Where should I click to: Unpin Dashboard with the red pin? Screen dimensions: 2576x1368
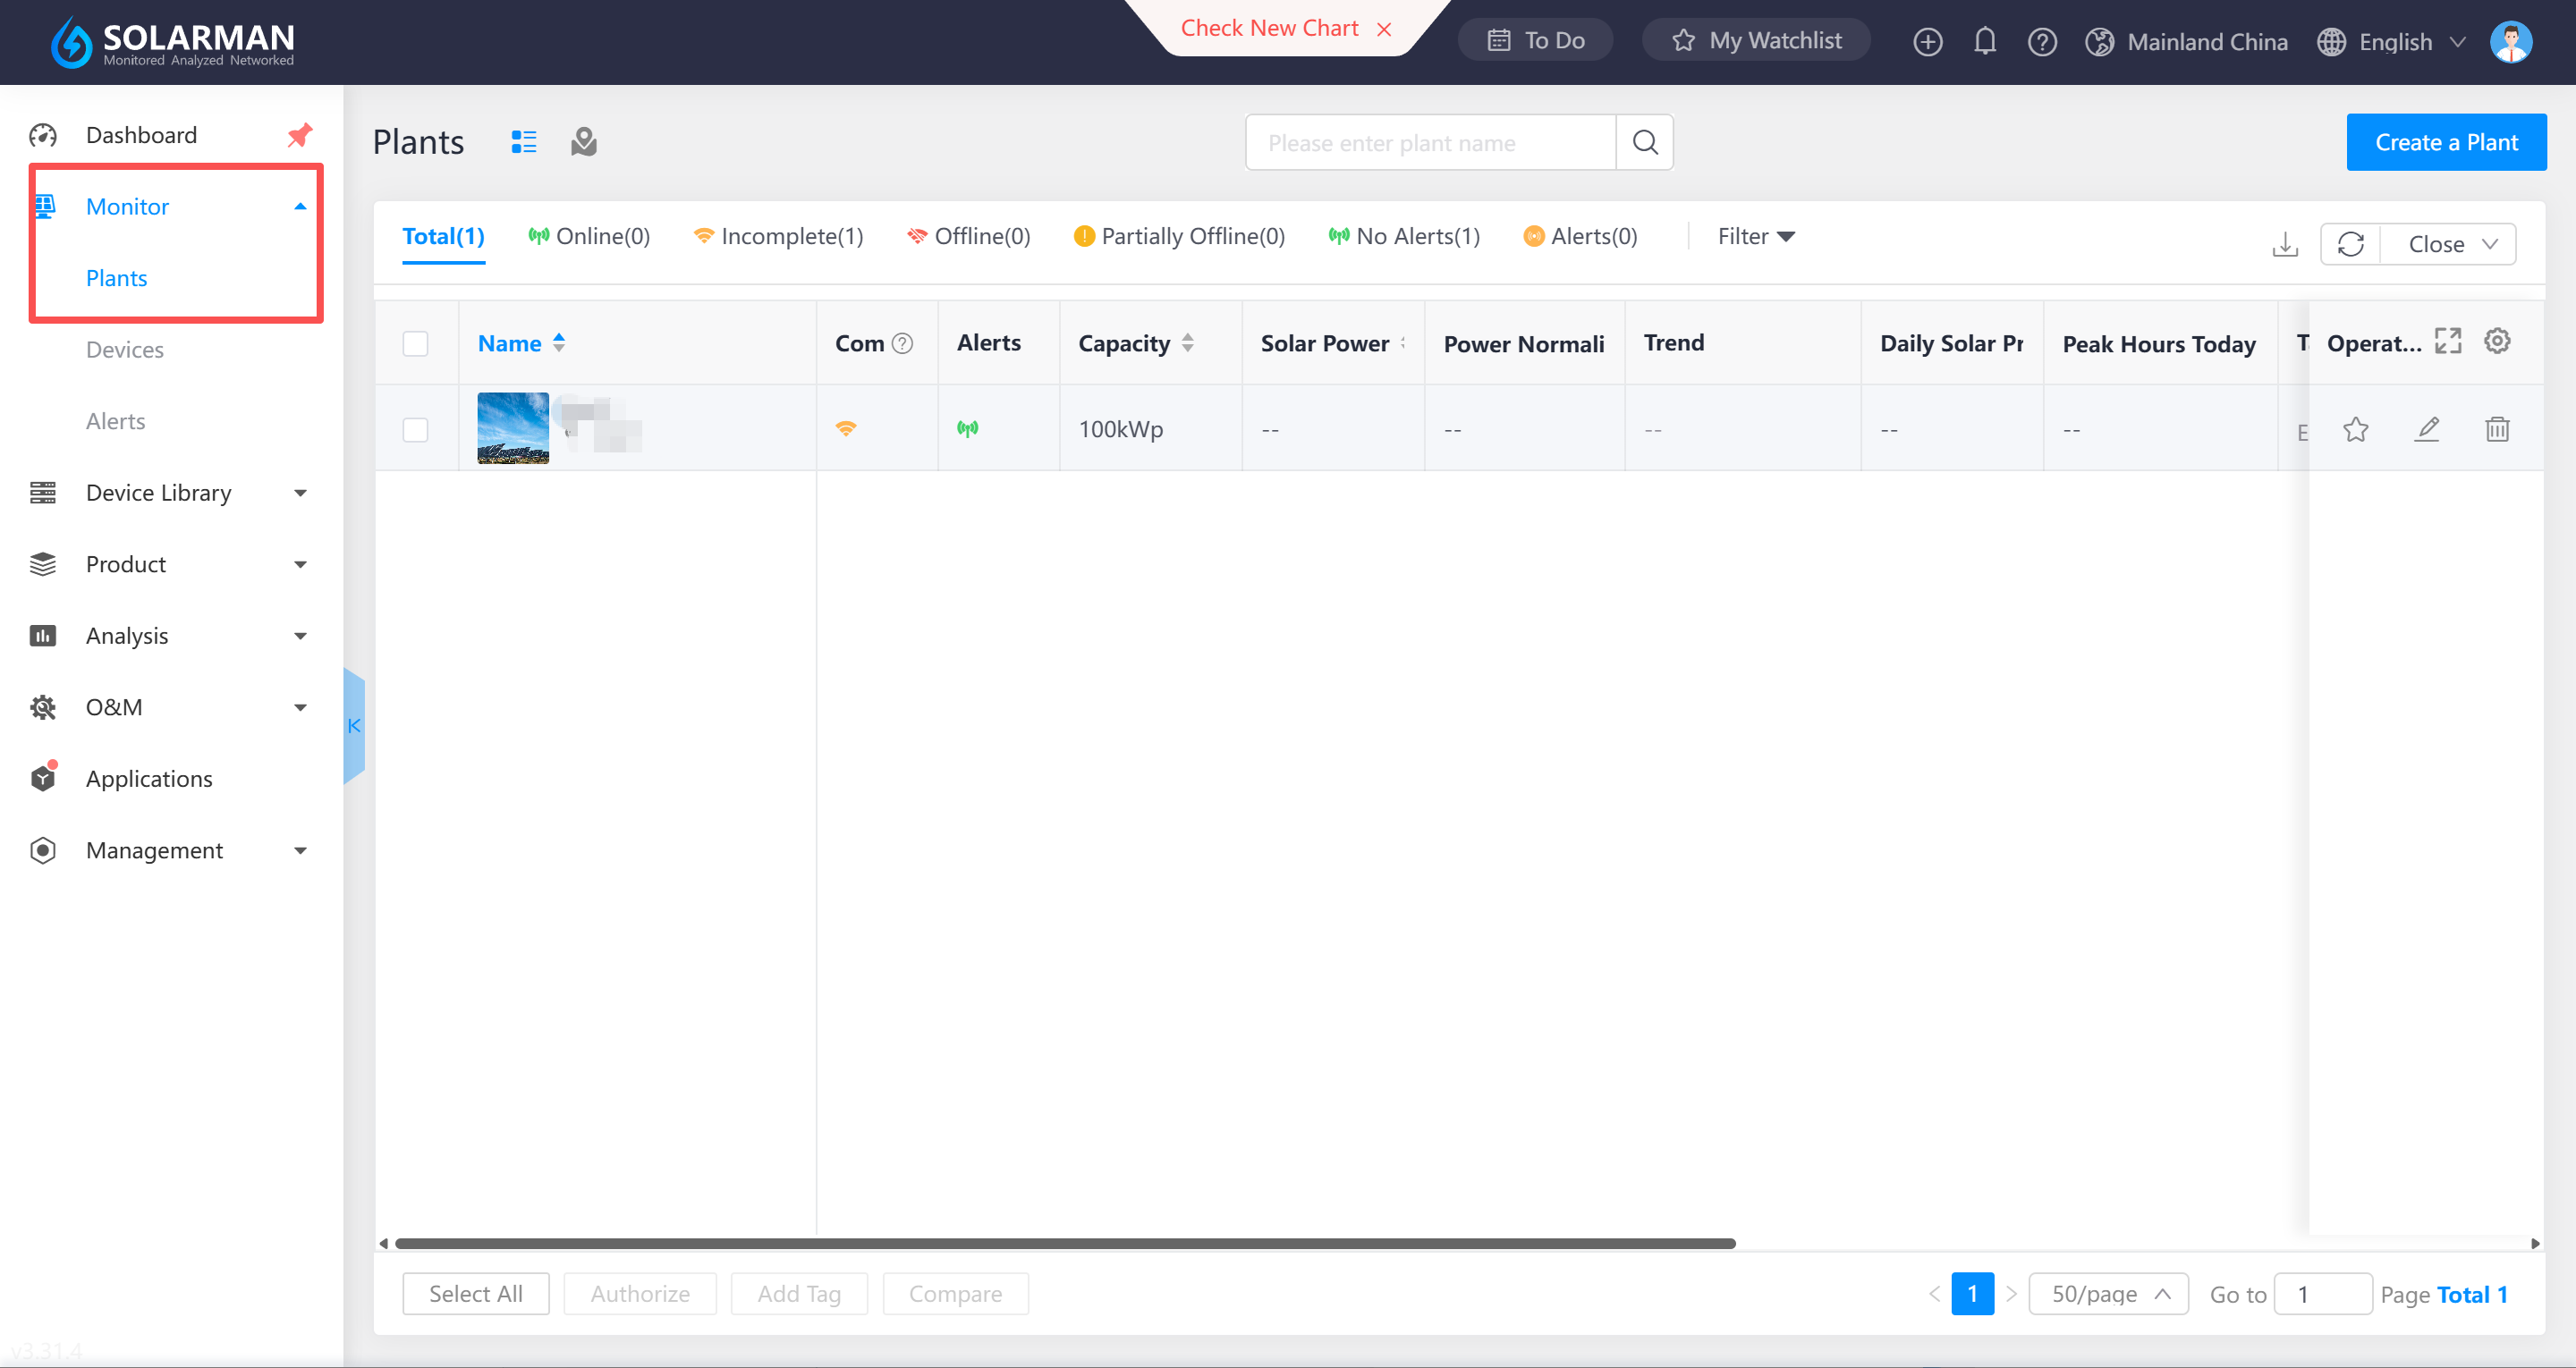coord(299,134)
